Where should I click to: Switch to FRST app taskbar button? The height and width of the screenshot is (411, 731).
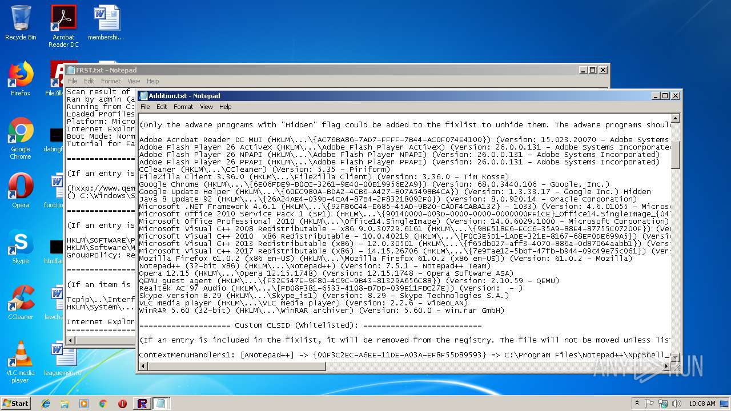click(142, 404)
